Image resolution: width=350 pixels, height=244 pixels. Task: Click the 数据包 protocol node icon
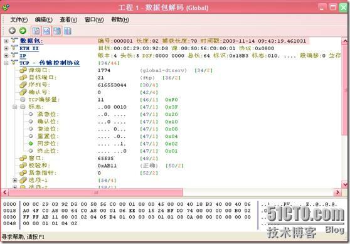14,41
